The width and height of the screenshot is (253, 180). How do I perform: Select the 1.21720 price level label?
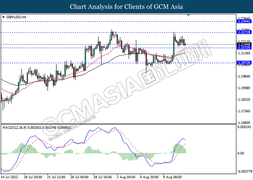tap(244, 48)
